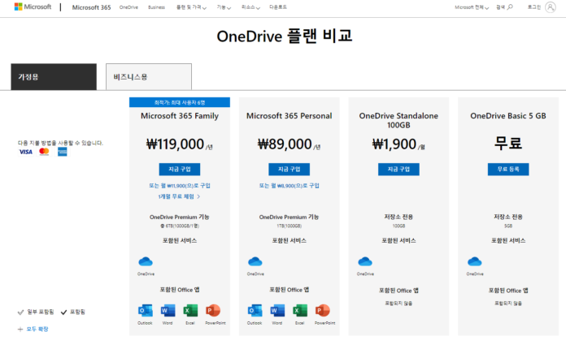Open the account sign-in avatar icon
The width and height of the screenshot is (566, 340).
550,7
